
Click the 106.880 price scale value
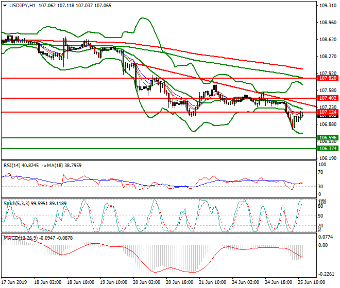tap(328, 124)
